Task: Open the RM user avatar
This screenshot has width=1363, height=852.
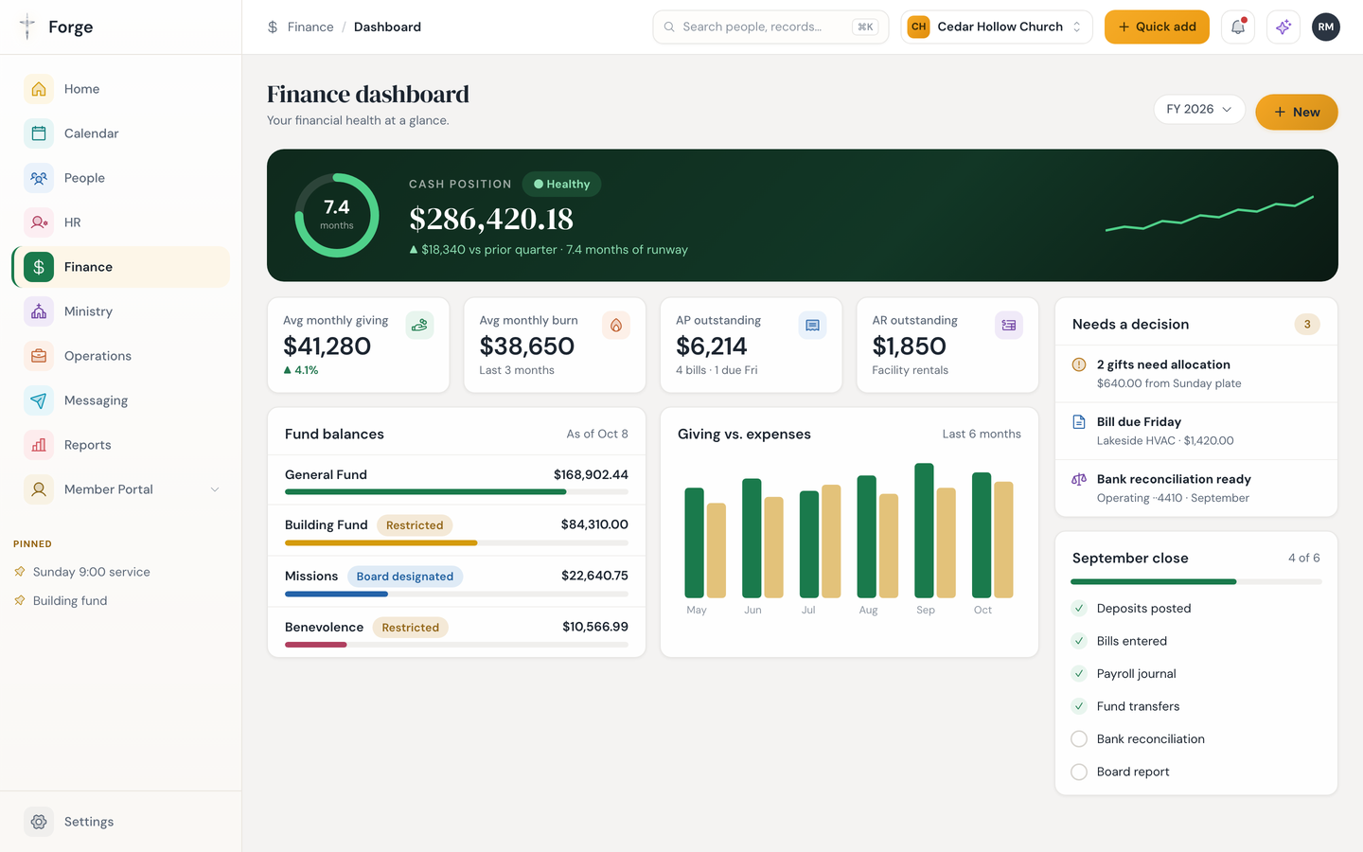Action: pos(1326,27)
